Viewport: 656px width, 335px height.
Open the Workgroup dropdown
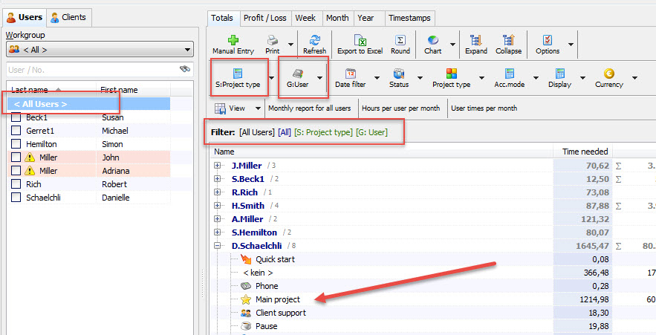point(100,50)
